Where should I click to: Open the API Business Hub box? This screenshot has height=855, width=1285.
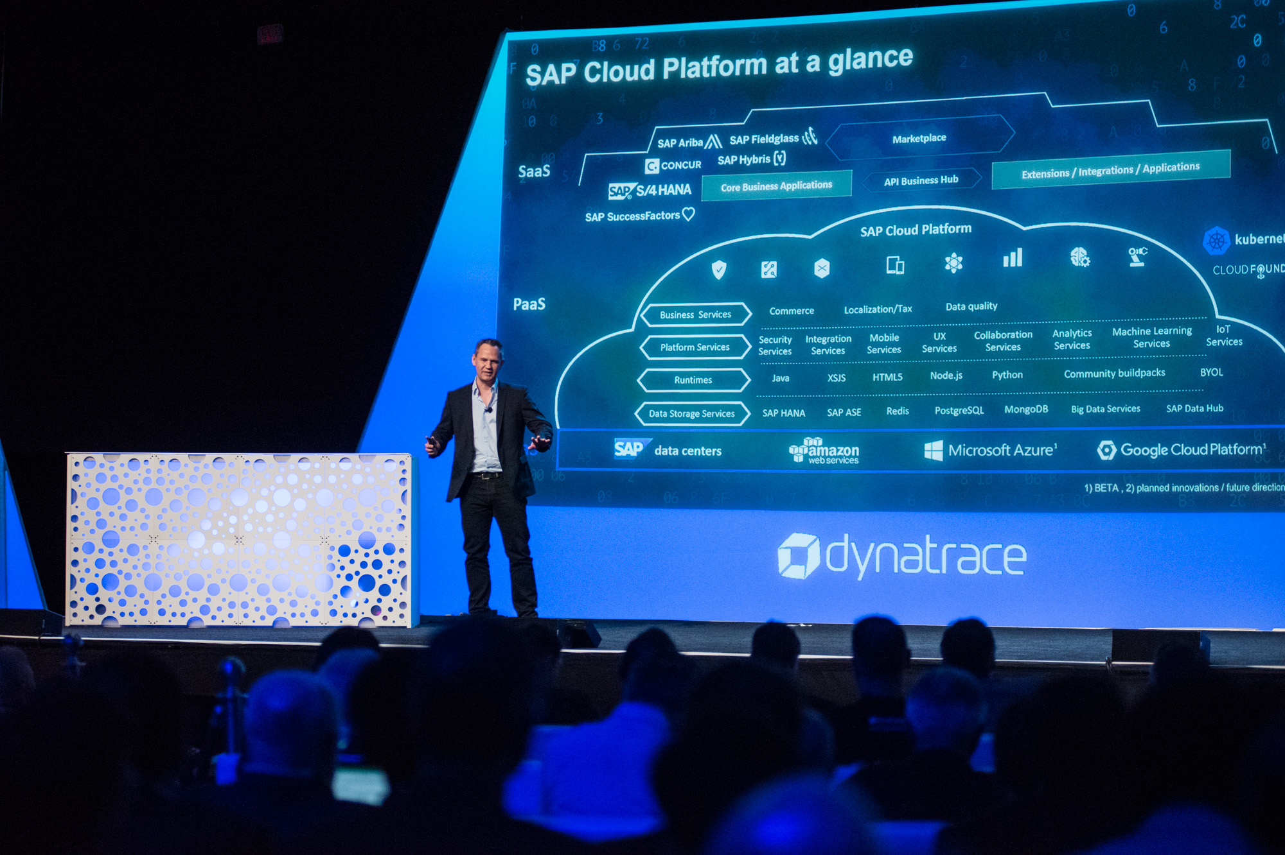coord(921,181)
